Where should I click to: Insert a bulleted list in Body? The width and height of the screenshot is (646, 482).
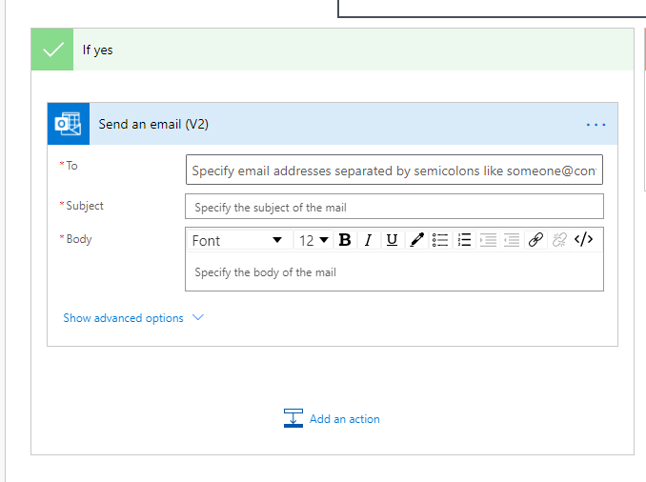coord(440,240)
